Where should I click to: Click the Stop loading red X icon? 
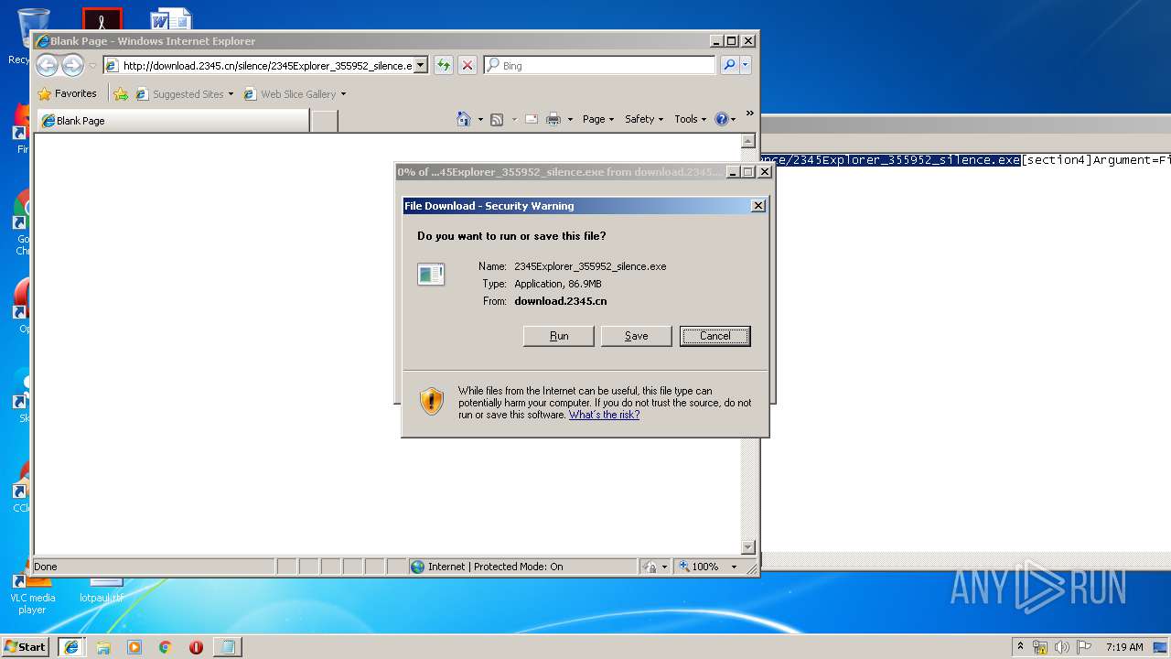tap(467, 65)
